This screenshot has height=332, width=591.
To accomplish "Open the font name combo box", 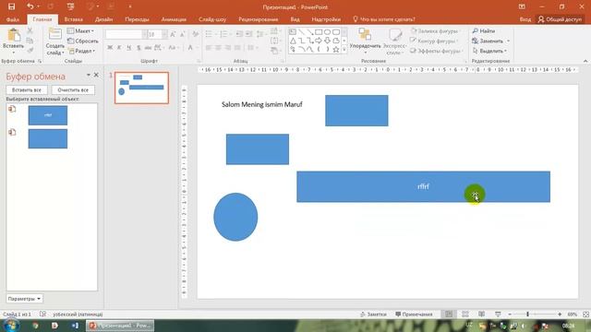I will coord(127,34).
